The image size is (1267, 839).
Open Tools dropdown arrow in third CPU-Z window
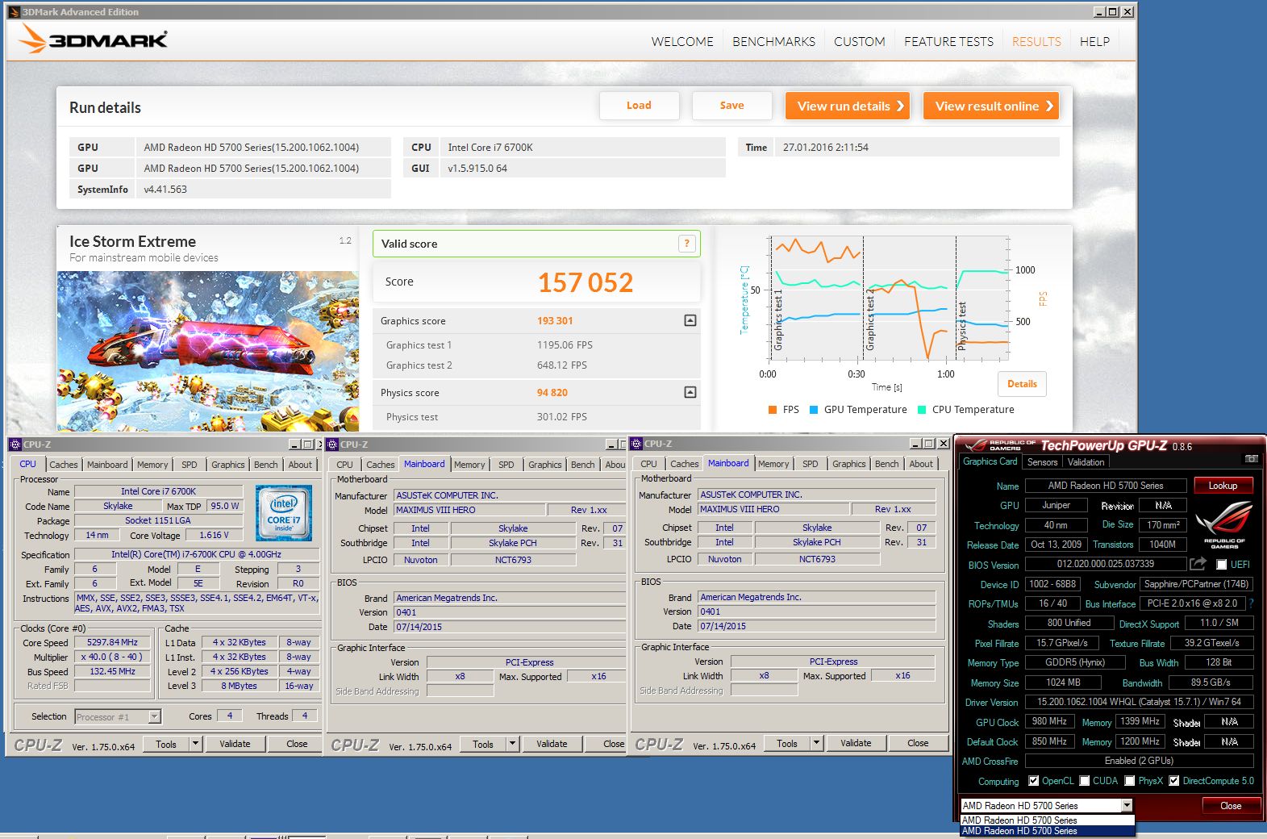816,743
